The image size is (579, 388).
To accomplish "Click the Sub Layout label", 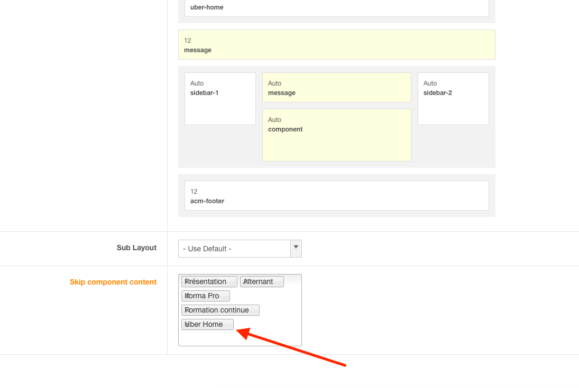I will (136, 248).
